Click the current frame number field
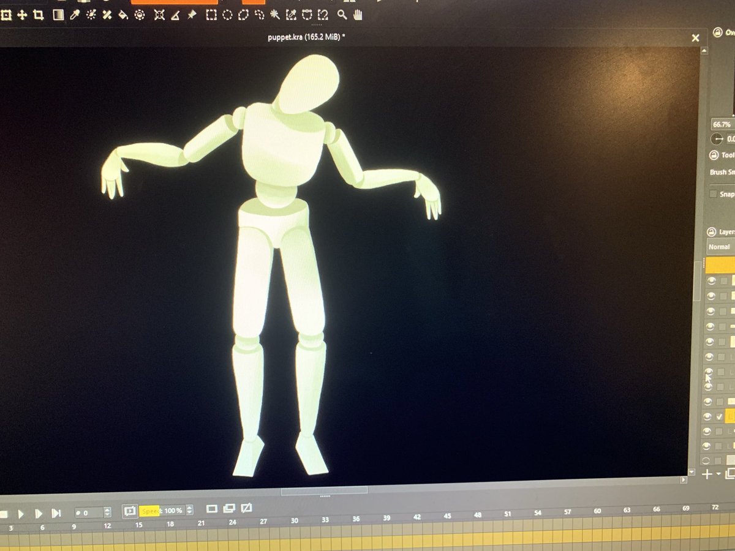 (89, 512)
